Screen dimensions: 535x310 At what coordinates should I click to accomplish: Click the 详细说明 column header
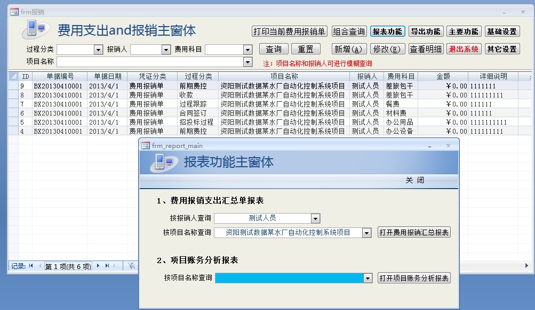pos(493,76)
